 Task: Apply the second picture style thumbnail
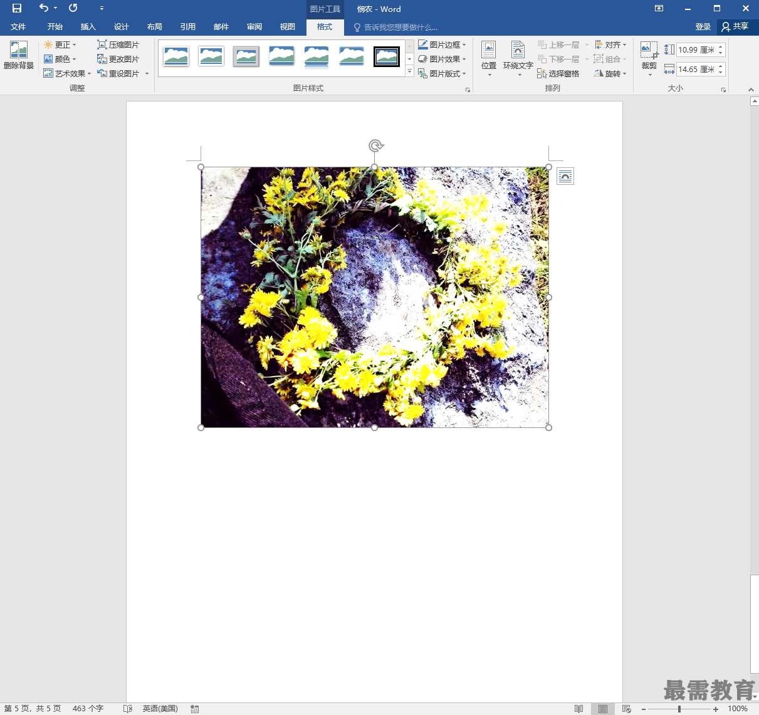click(x=211, y=56)
